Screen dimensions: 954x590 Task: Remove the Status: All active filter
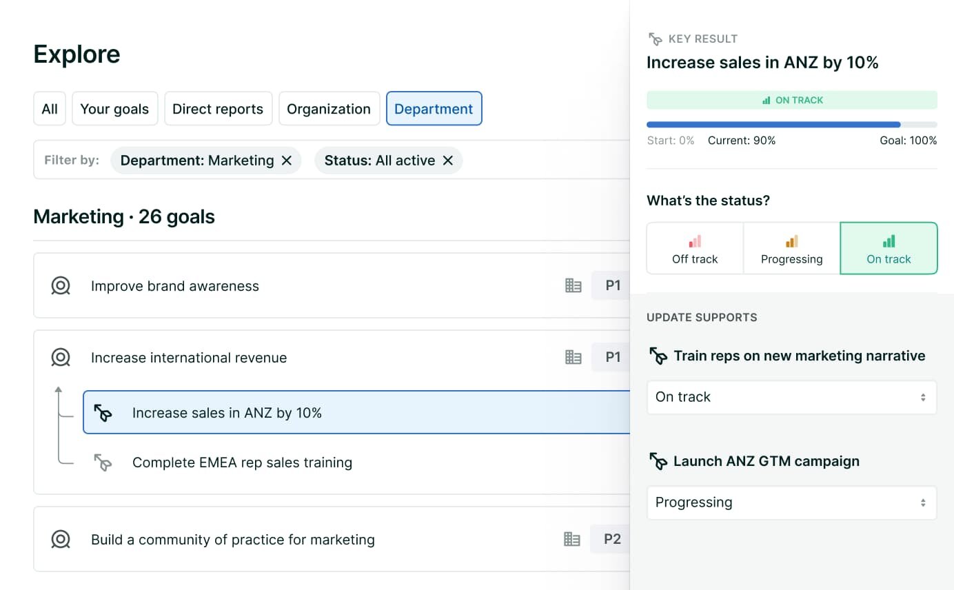coord(447,161)
